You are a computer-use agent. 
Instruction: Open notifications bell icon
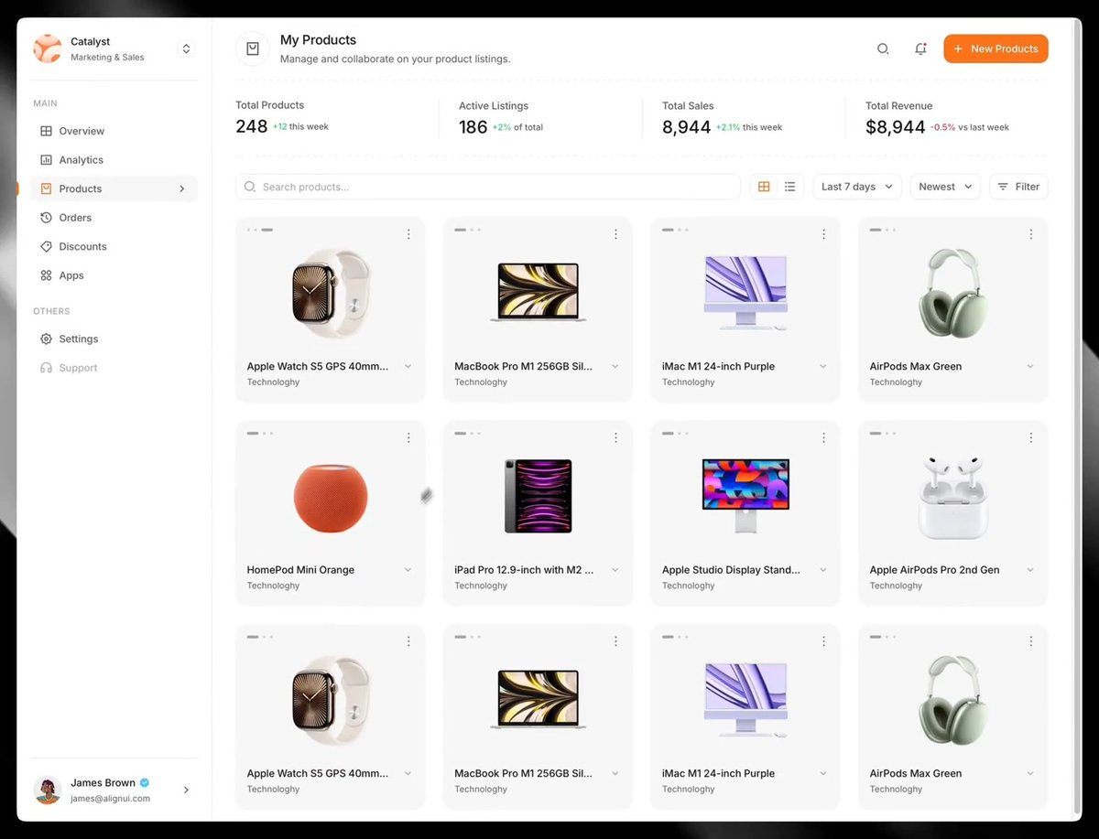920,48
